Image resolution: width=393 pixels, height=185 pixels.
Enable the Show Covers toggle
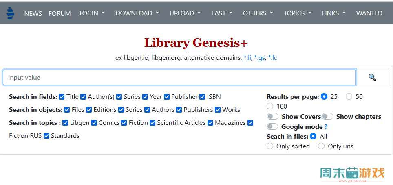click(x=273, y=117)
